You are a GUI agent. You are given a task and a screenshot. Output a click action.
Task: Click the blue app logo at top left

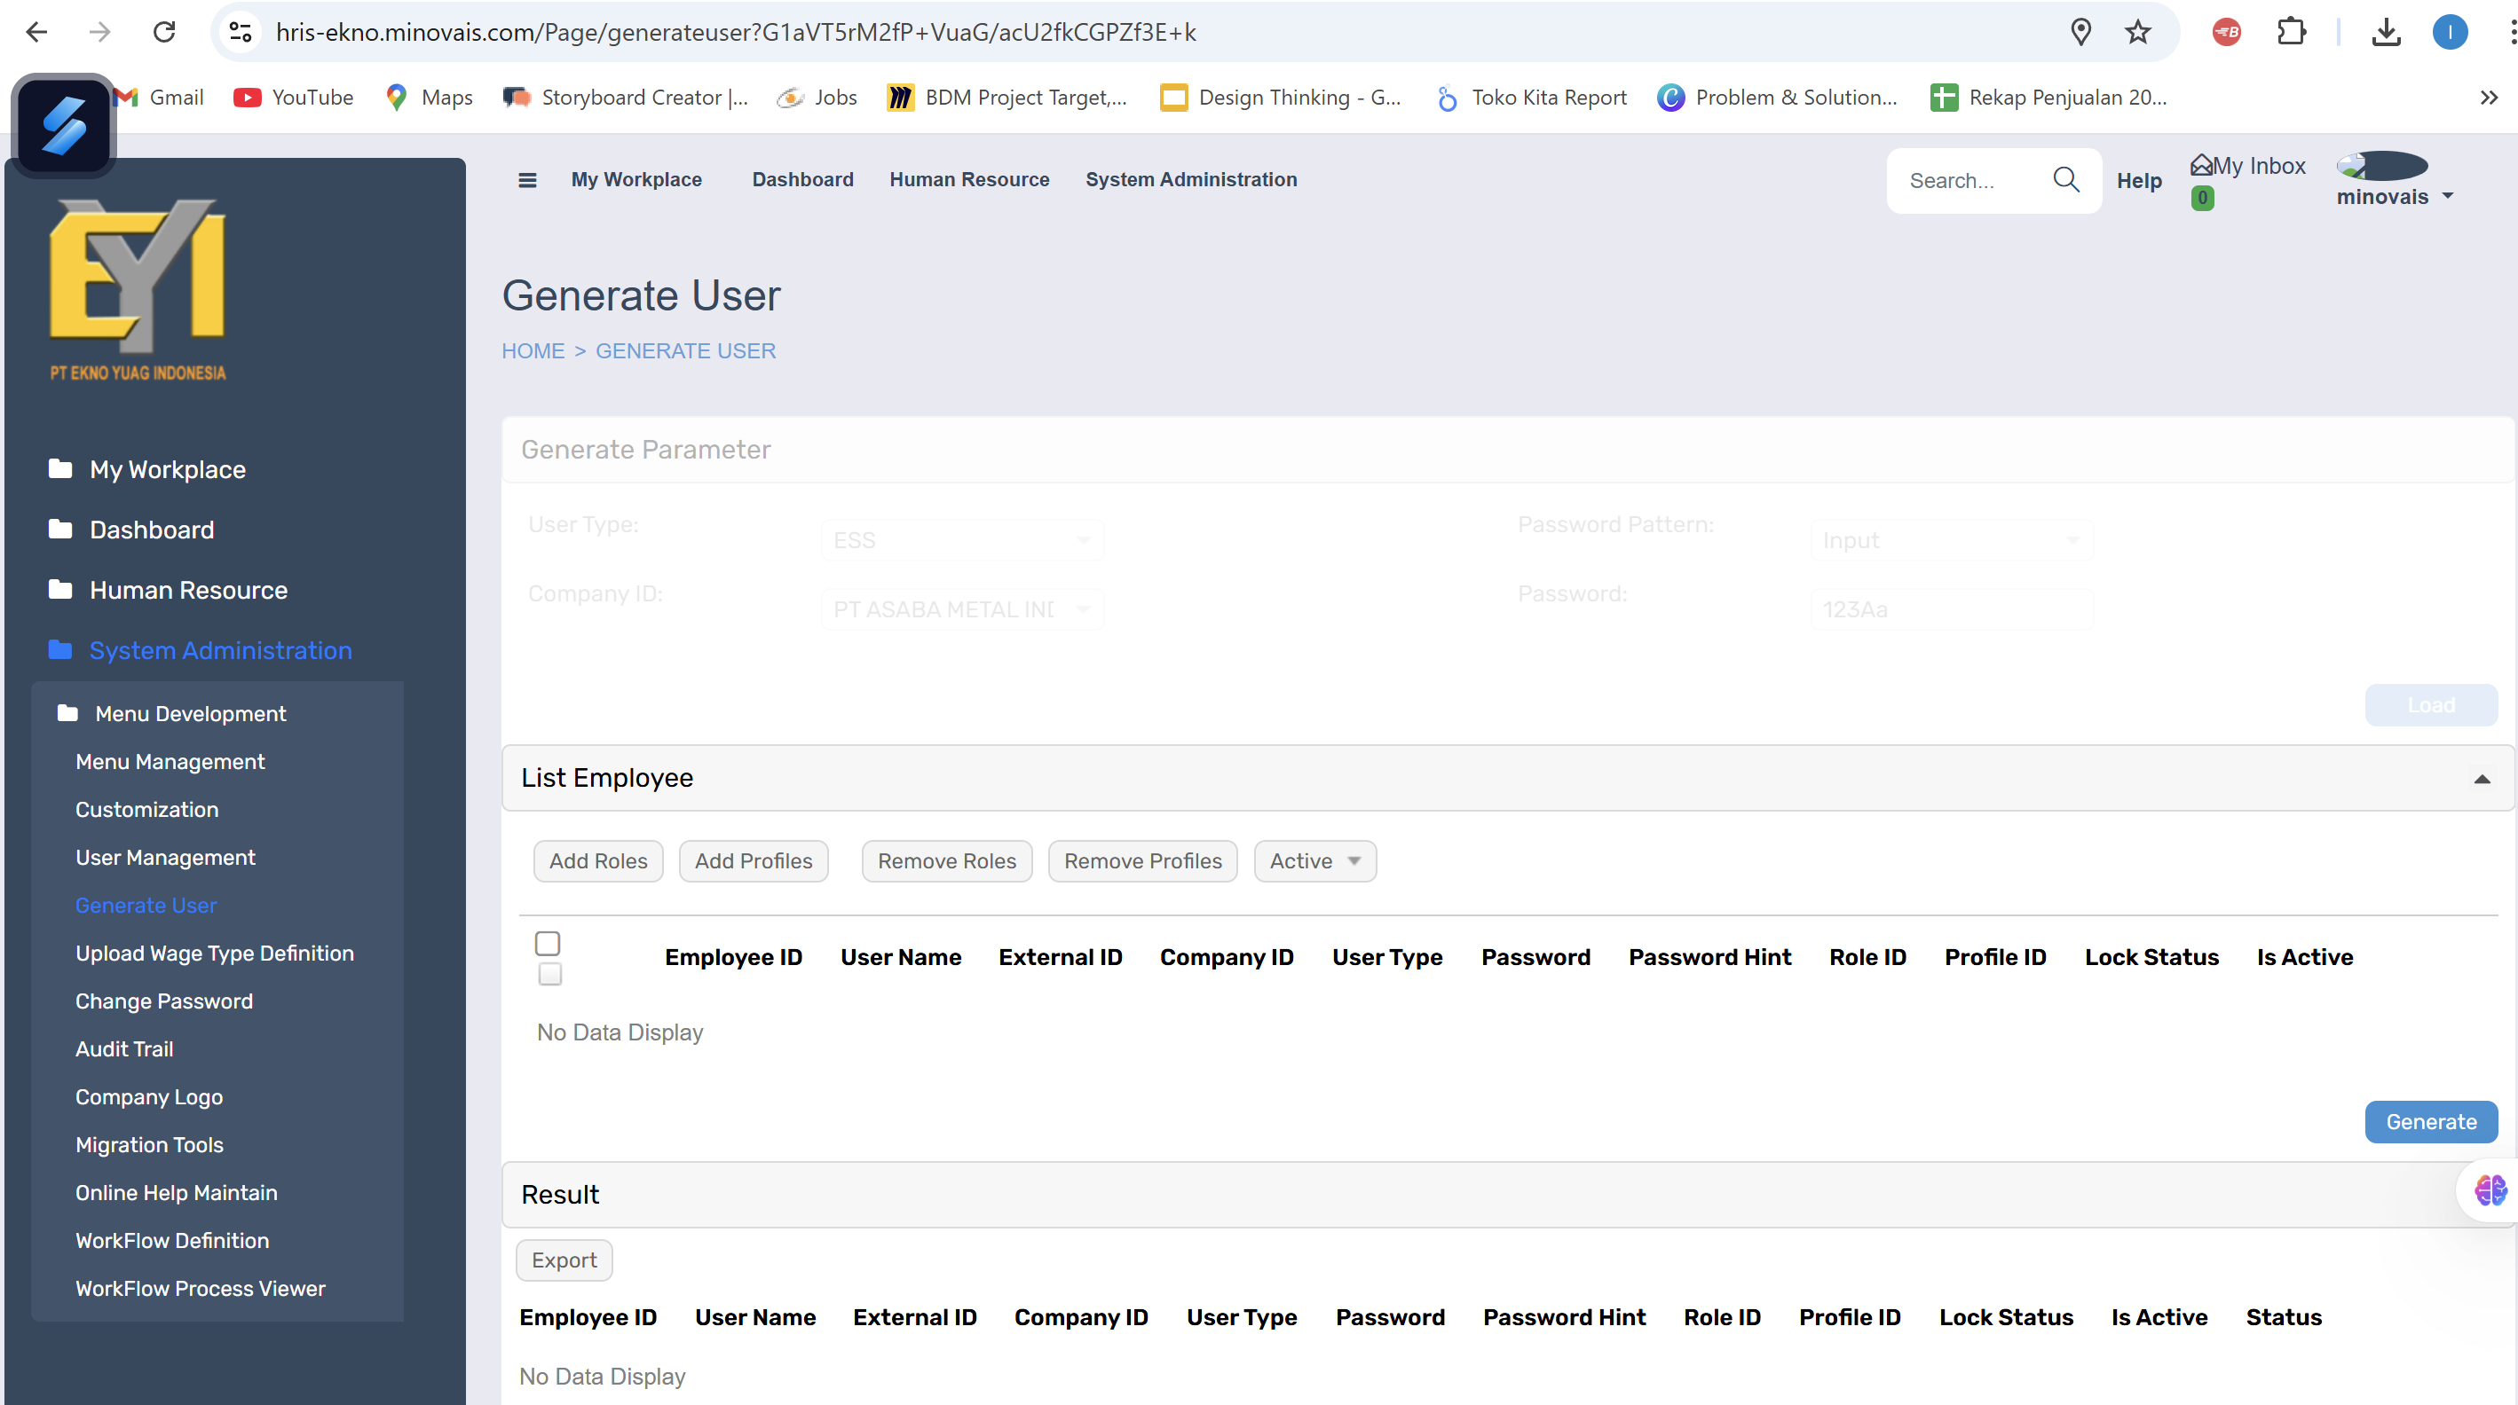click(x=65, y=126)
